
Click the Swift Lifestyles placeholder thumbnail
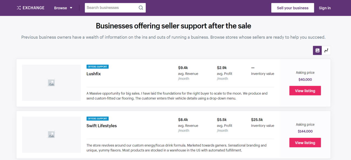coord(51,134)
